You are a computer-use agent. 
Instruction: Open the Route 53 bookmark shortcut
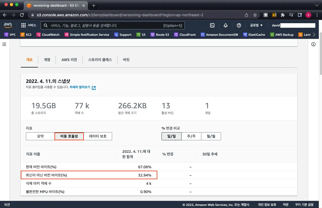(x=160, y=35)
